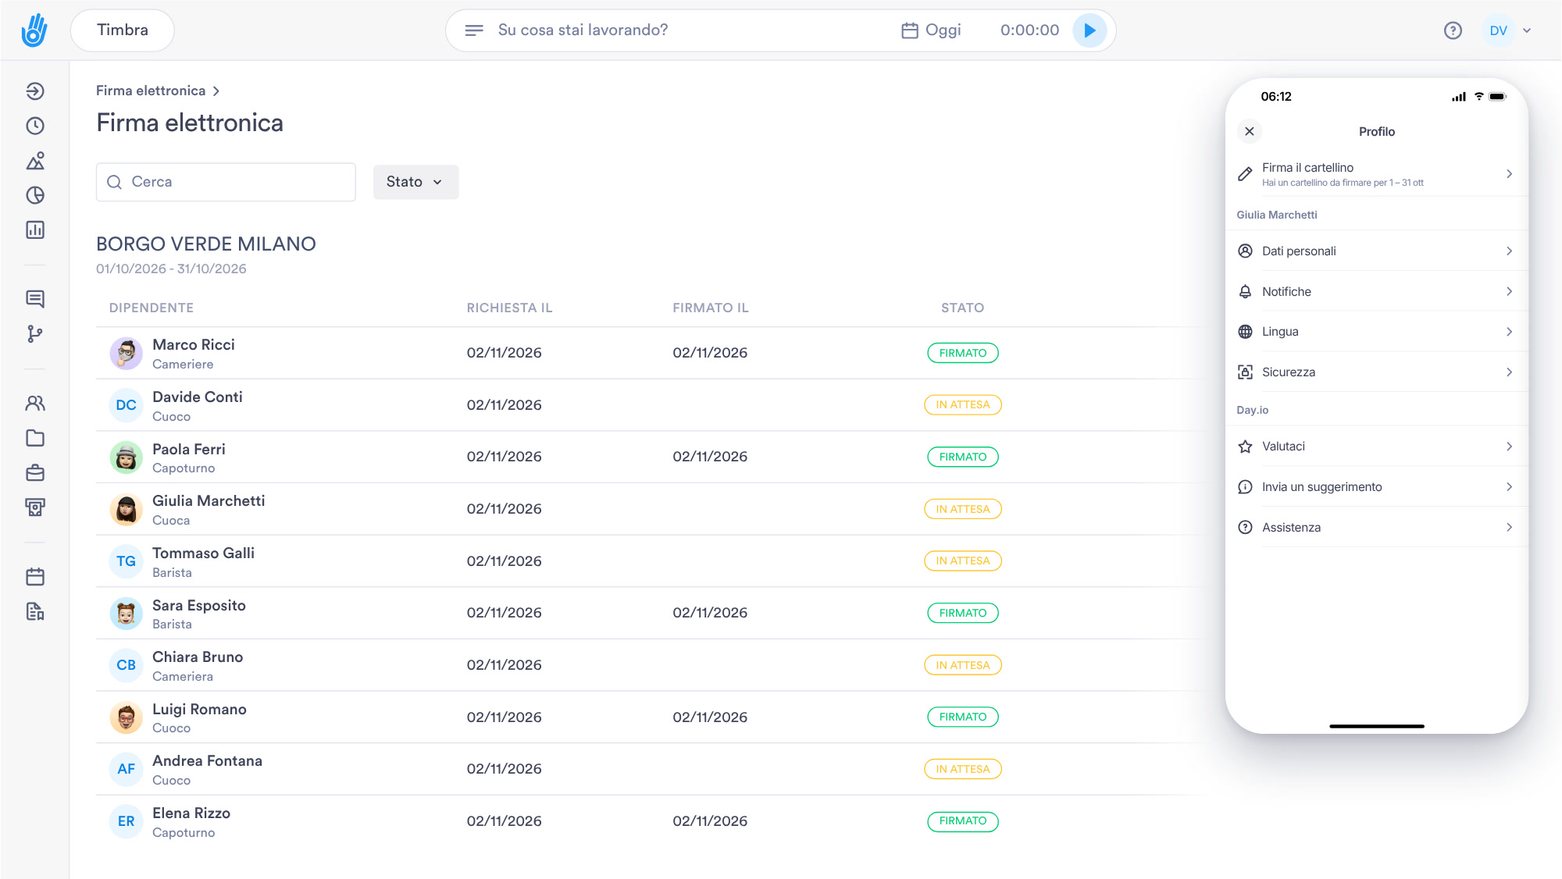Screen dimensions: 1562x879
Task: Start the timer with the play button
Action: pos(1089,30)
